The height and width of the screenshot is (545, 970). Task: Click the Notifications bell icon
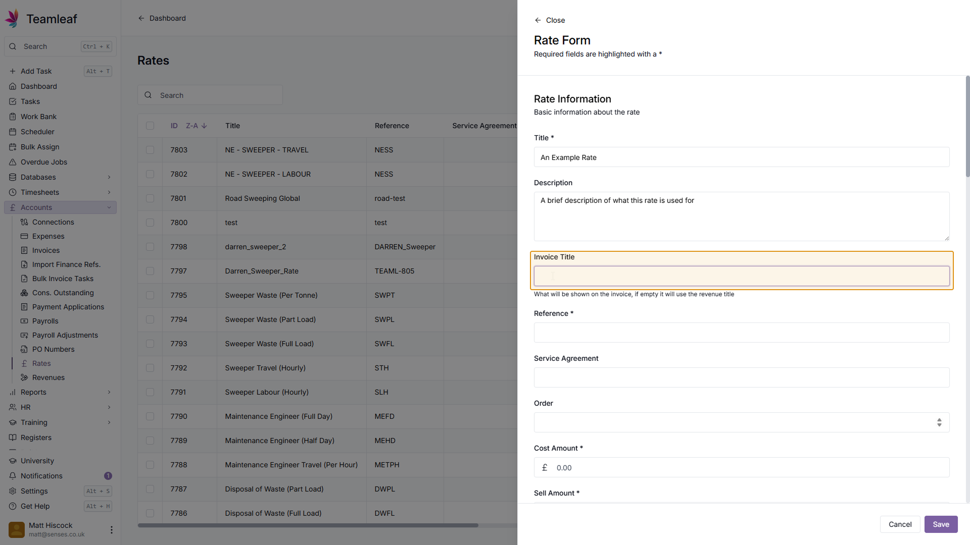[x=13, y=476]
